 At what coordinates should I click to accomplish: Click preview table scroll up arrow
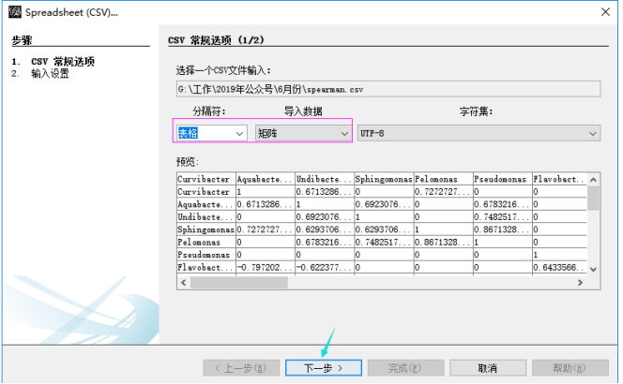pyautogui.click(x=593, y=180)
